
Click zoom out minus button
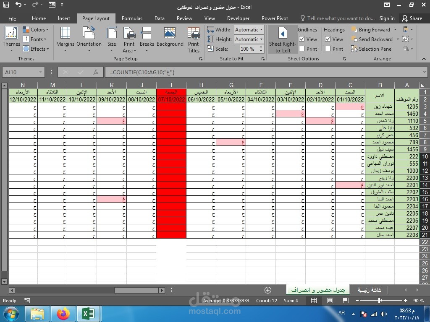[x=357, y=301]
